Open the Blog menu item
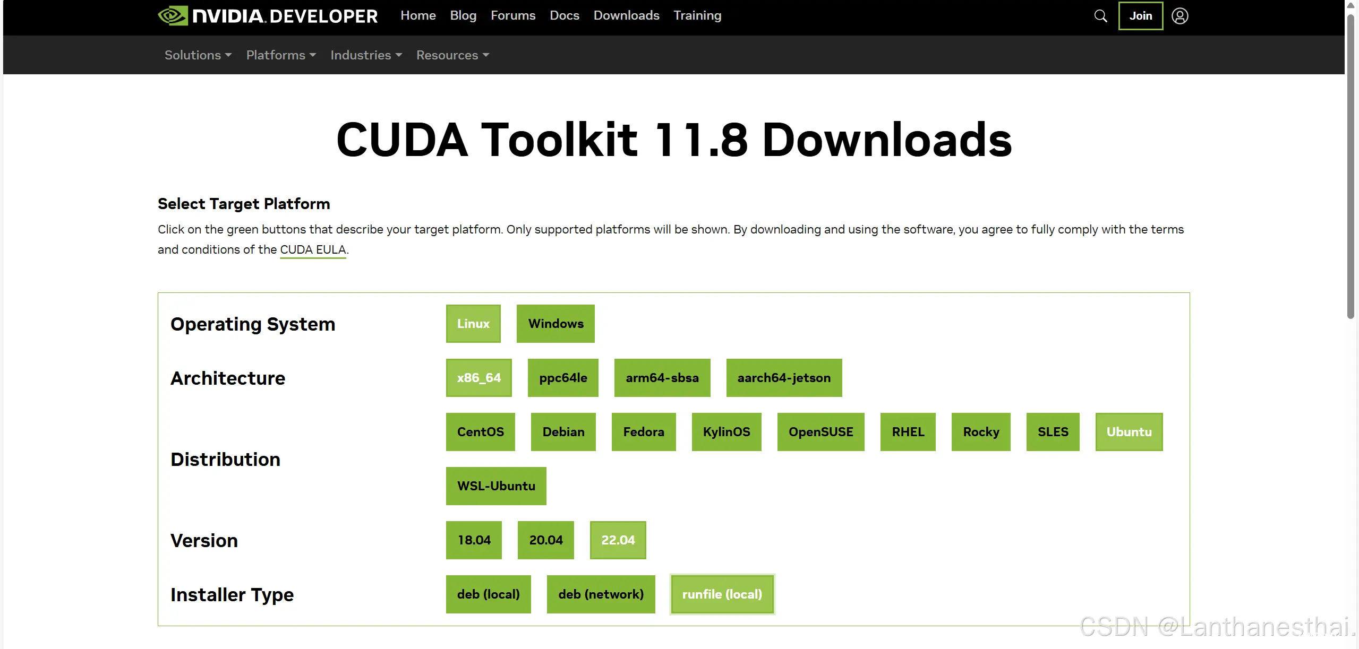 [463, 15]
